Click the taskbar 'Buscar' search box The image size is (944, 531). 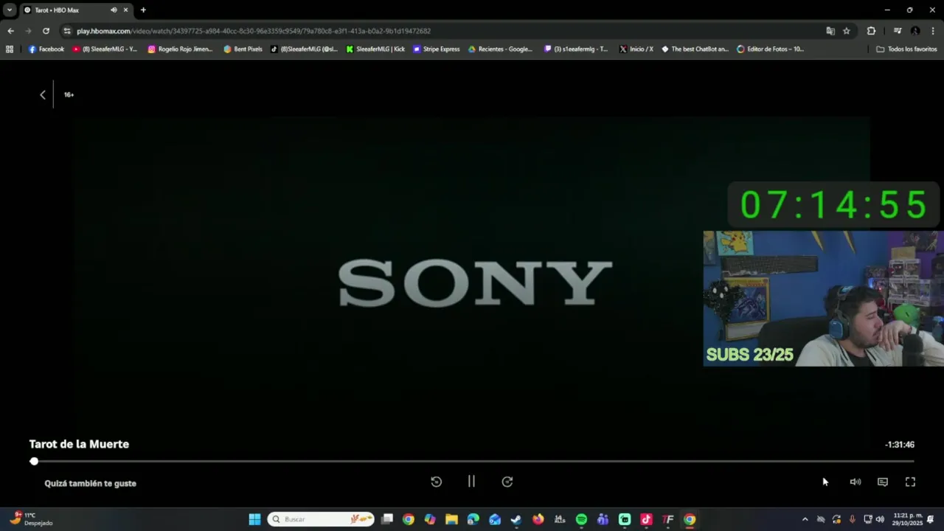tap(321, 519)
